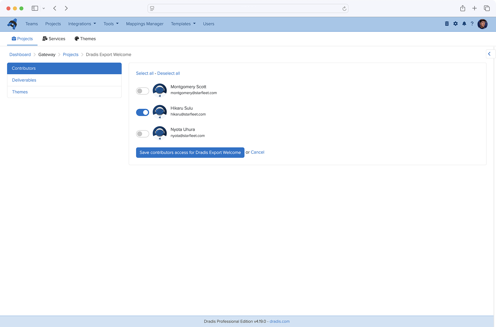Enable access toggle for Montgomery Scott
Image resolution: width=496 pixels, height=327 pixels.
click(142, 91)
